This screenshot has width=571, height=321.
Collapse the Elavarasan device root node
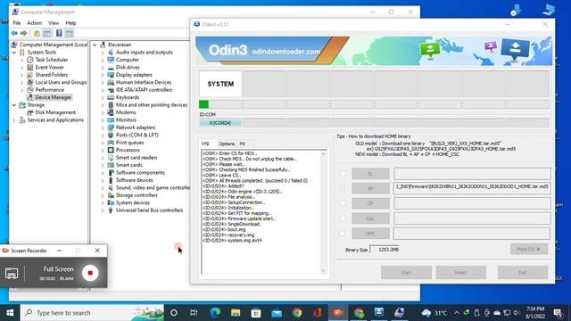(95, 45)
